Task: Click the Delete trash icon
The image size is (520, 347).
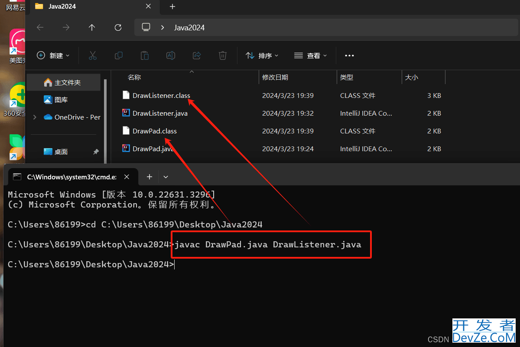Action: 223,55
